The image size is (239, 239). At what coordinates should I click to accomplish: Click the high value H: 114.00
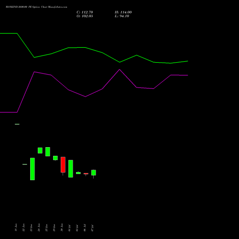tap(123, 12)
